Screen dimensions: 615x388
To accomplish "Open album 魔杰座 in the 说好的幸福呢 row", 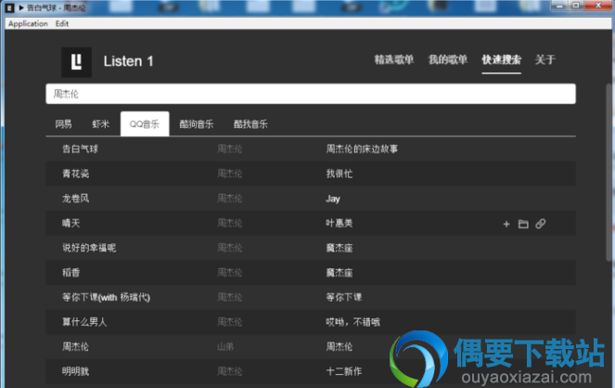I will (340, 248).
